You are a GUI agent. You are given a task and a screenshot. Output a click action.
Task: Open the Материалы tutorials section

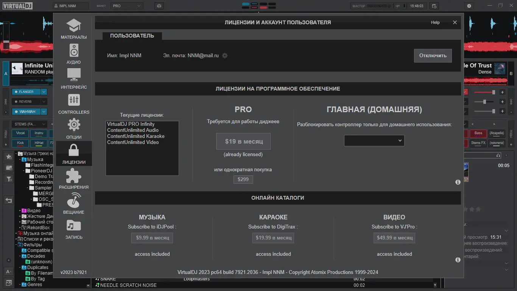(74, 29)
